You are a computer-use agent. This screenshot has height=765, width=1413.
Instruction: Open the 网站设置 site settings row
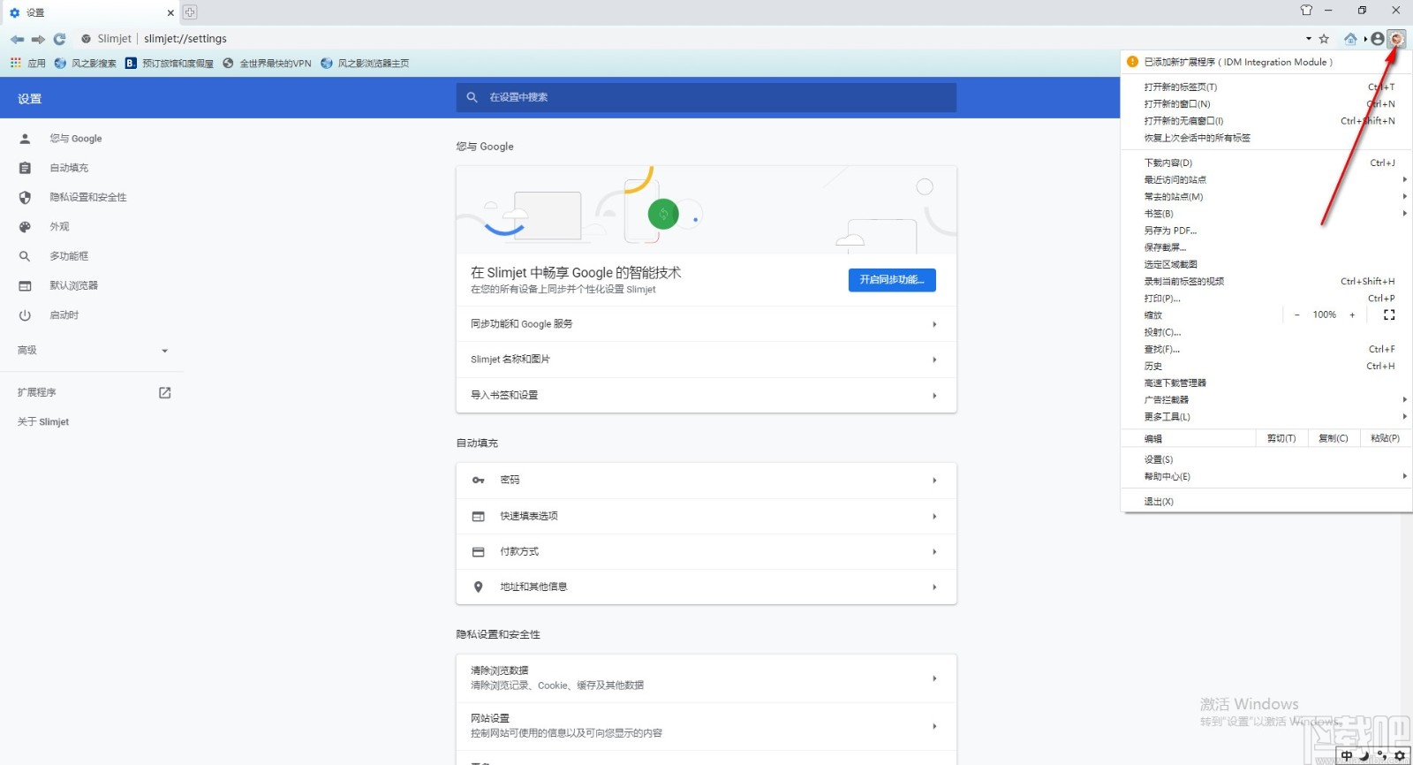tap(706, 726)
